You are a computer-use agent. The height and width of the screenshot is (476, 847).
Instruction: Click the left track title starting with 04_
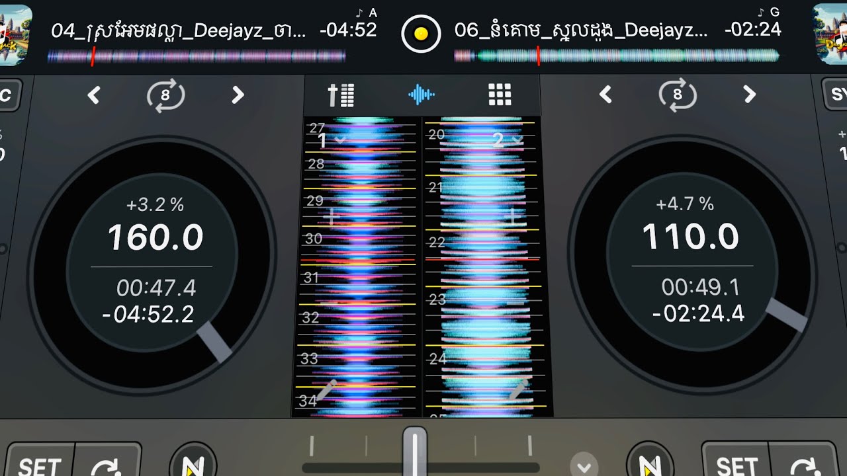pyautogui.click(x=178, y=30)
